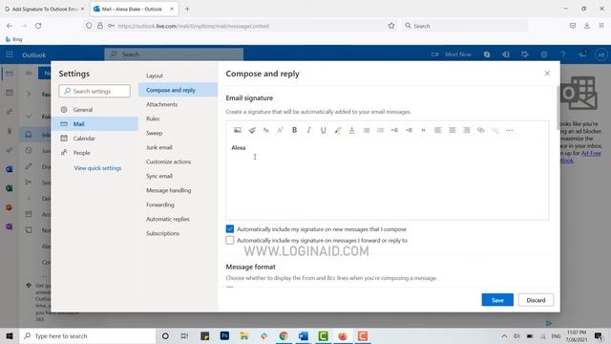Image resolution: width=611 pixels, height=344 pixels.
Task: Close the Settings dialog
Action: coord(547,74)
